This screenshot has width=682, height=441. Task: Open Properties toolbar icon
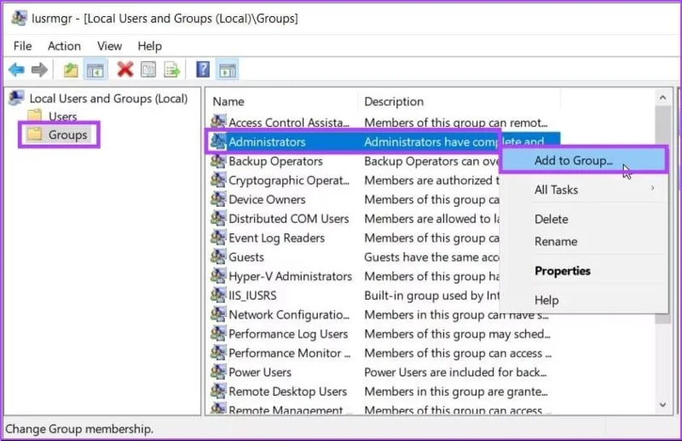pos(148,70)
